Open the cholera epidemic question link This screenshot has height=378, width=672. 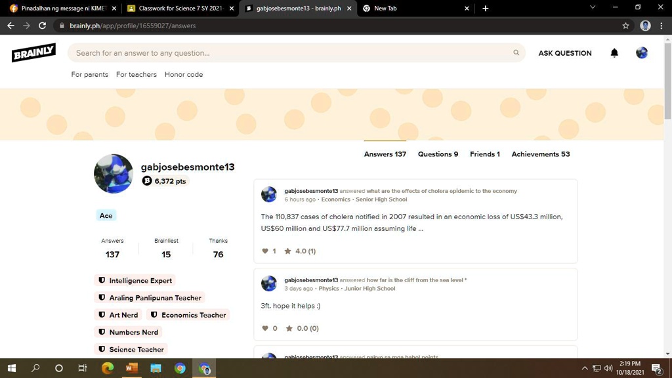tap(442, 191)
